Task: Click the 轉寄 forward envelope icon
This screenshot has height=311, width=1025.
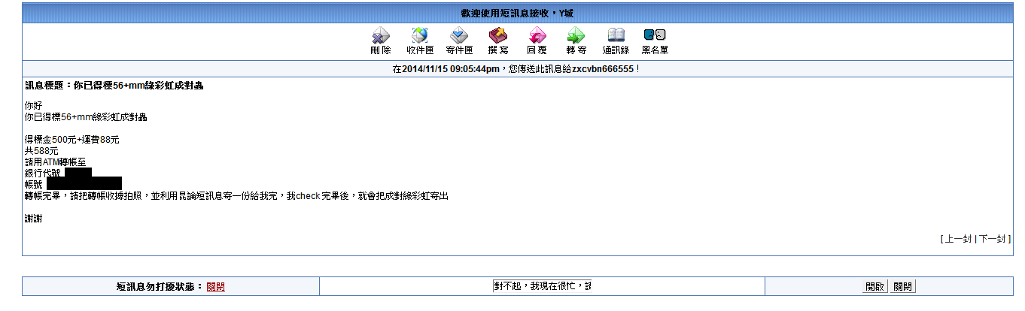Action: coord(576,35)
